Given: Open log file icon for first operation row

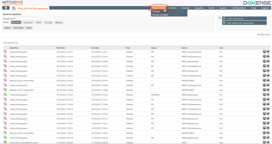Looking at the screenshot, I should (x=268, y=52).
